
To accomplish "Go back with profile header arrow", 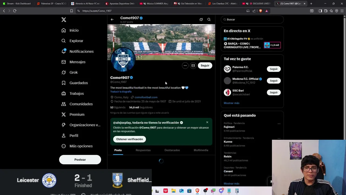I will pyautogui.click(x=112, y=19).
